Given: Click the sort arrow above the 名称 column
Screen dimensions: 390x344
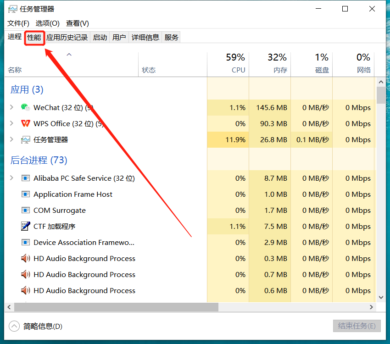Looking at the screenshot, I should click(69, 55).
